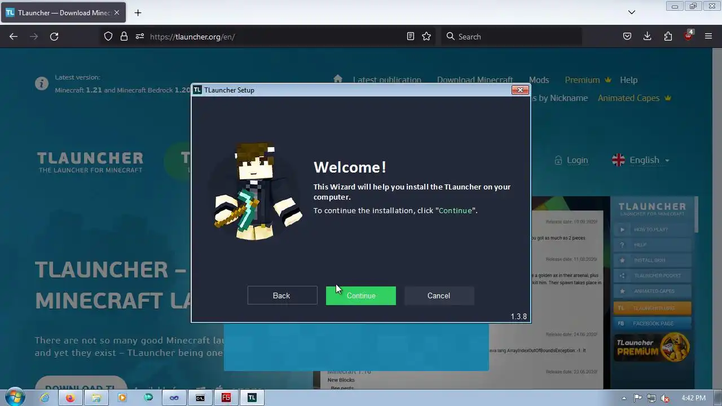Image resolution: width=722 pixels, height=406 pixels.
Task: Show hidden system tray icons
Action: pos(624,398)
